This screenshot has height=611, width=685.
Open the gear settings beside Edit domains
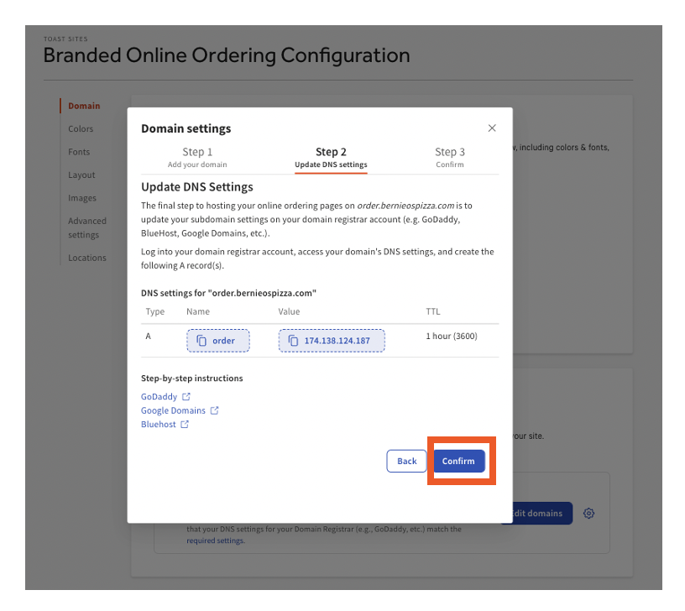(588, 513)
